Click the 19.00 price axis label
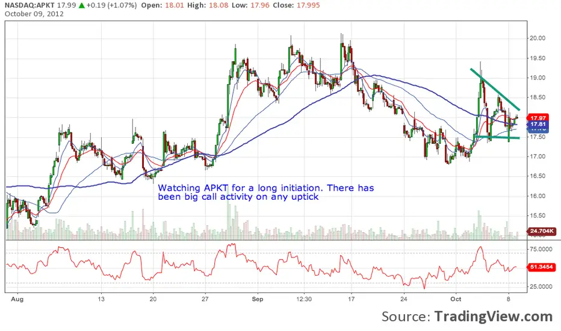The height and width of the screenshot is (331, 561). pos(538,78)
